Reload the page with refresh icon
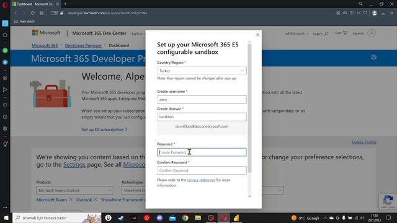 (x=33, y=13)
